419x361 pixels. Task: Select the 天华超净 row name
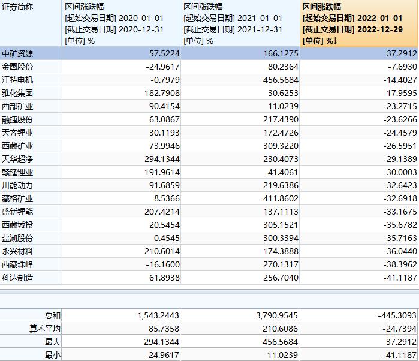(17, 159)
